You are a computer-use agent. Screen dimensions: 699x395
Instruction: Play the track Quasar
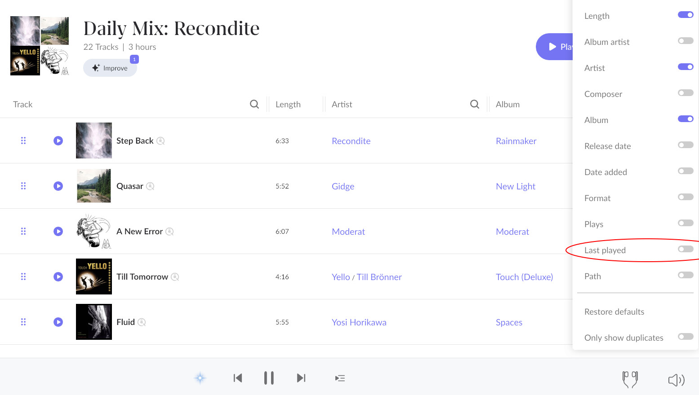tap(58, 186)
